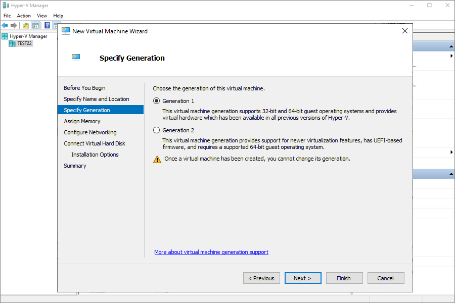Screen dimensions: 455x303
Task: Open More about virtual machine generation support link
Action: (211, 252)
